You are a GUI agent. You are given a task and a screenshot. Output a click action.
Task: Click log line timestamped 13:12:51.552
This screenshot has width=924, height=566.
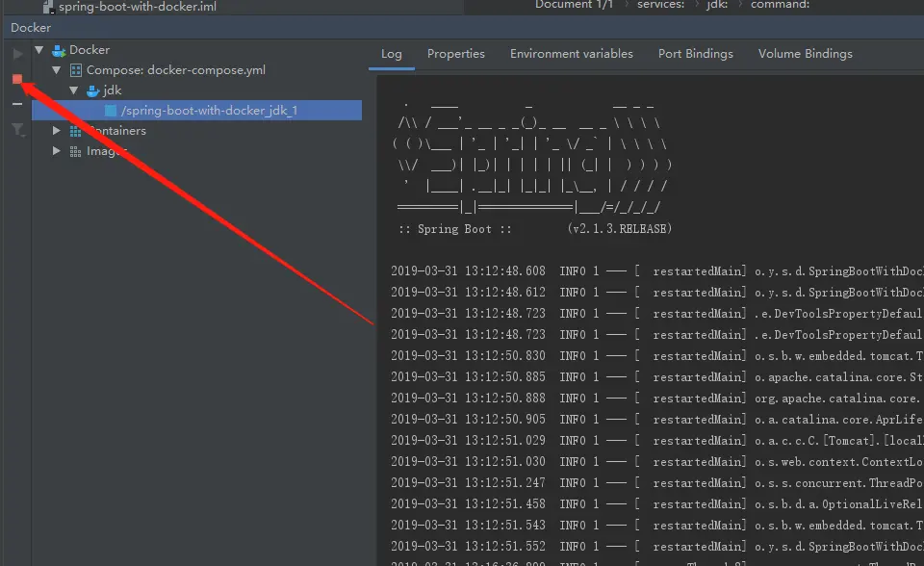[x=657, y=547]
